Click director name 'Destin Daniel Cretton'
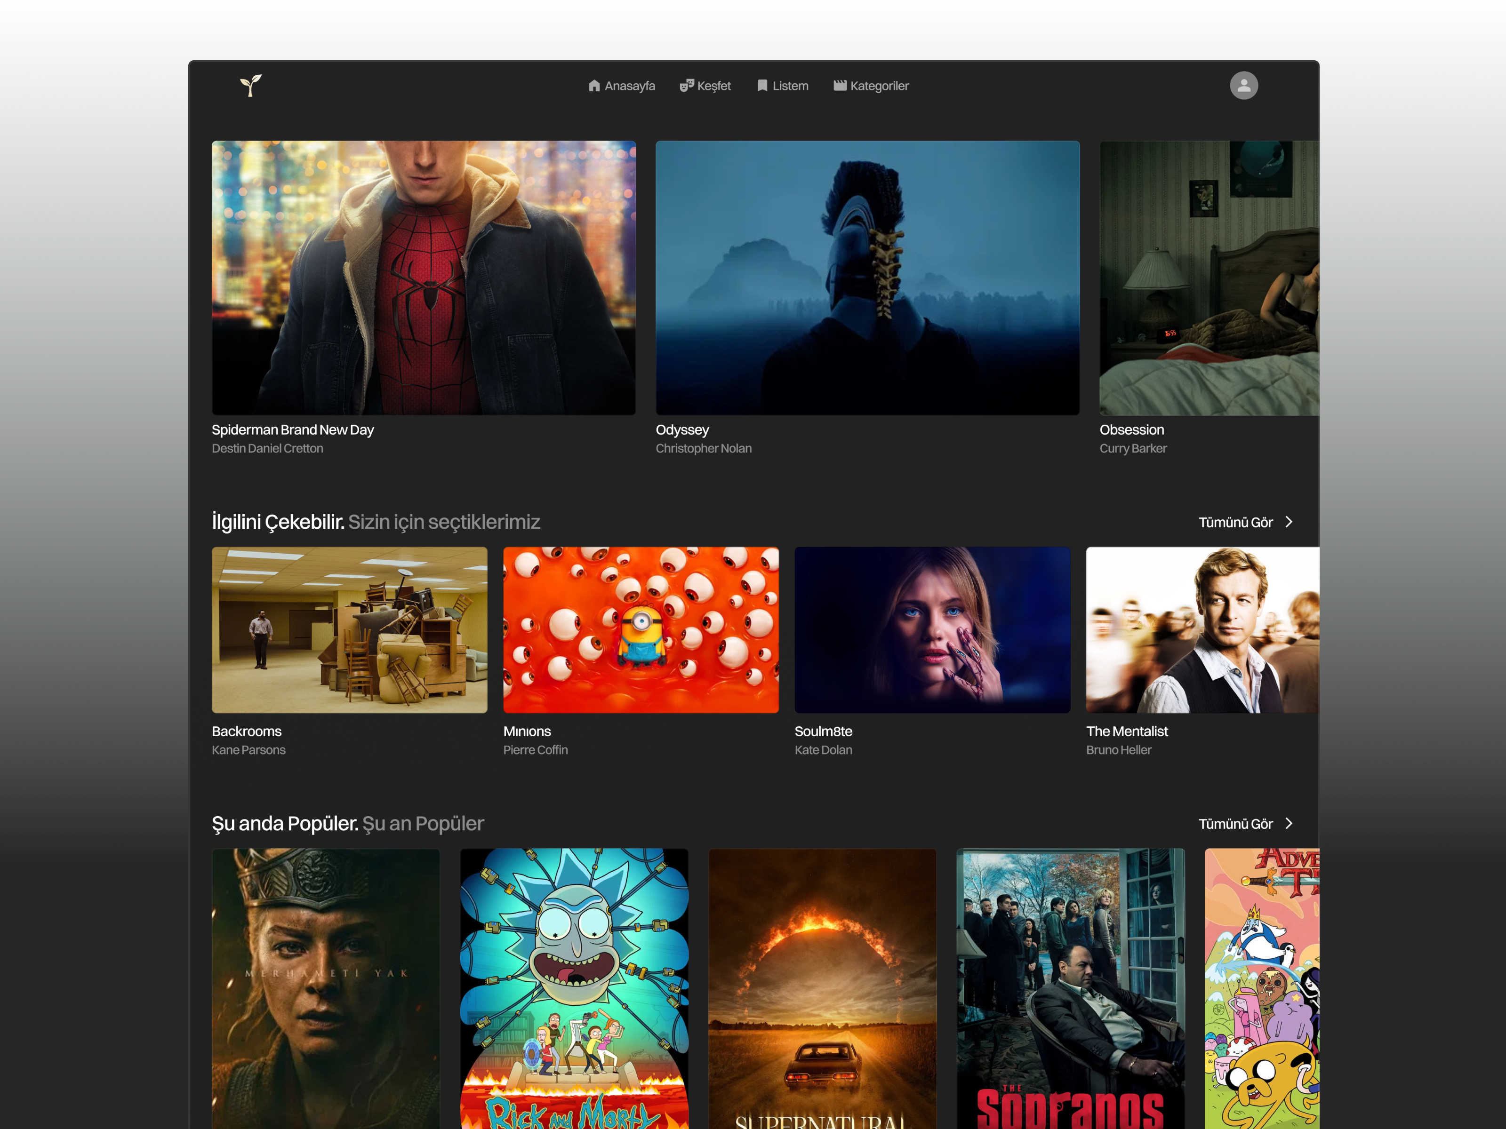The image size is (1506, 1129). tap(268, 448)
